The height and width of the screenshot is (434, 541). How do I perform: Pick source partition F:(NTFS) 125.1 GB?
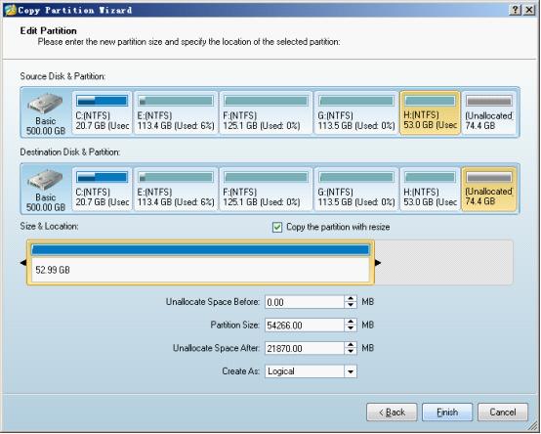266,112
